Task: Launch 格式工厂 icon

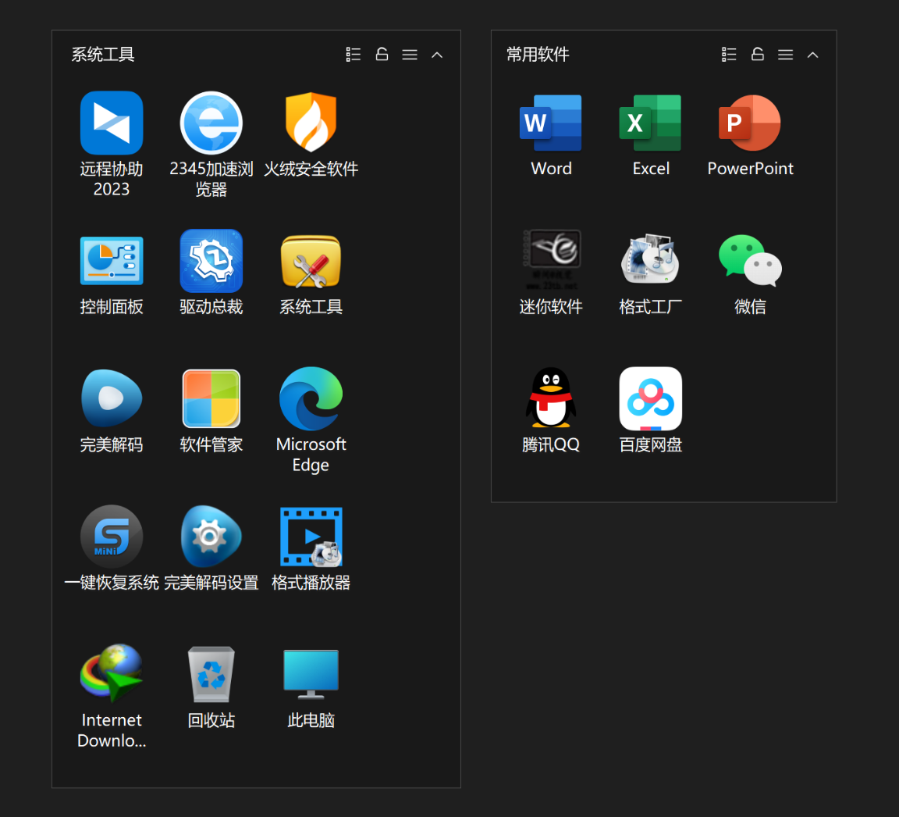Action: [650, 259]
